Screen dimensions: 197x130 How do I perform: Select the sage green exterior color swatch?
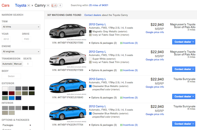point(5,98)
